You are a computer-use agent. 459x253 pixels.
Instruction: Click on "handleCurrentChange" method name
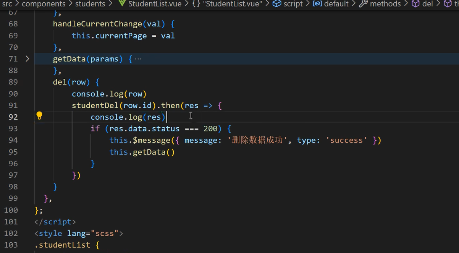coord(97,24)
